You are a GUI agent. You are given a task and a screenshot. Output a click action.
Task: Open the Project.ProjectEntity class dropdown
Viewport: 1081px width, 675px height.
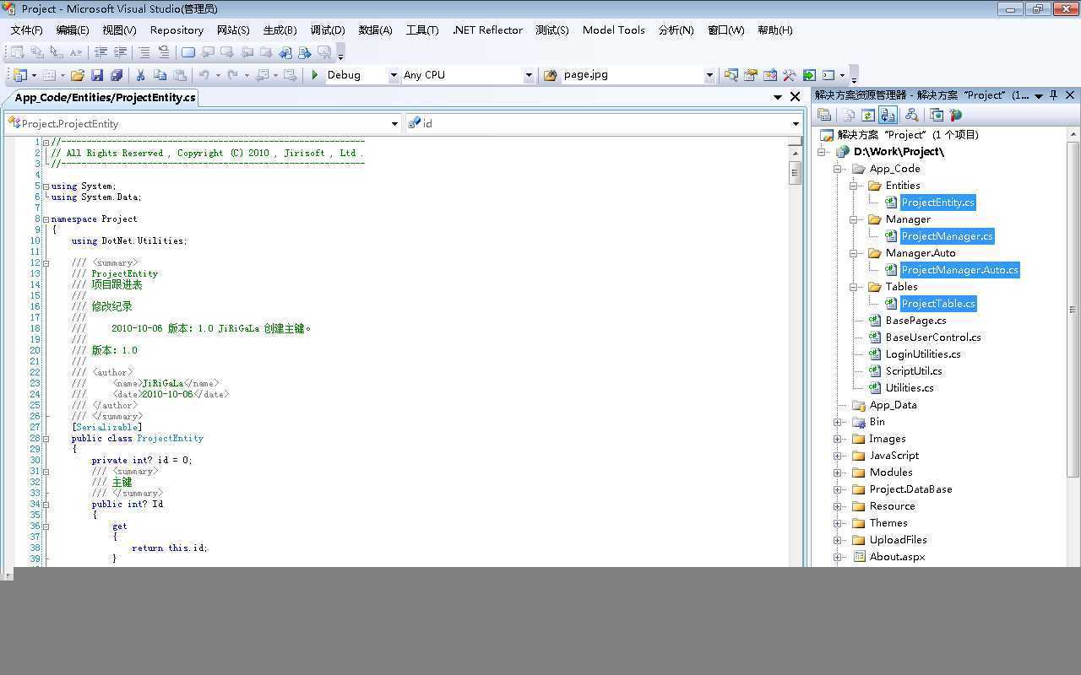click(394, 124)
